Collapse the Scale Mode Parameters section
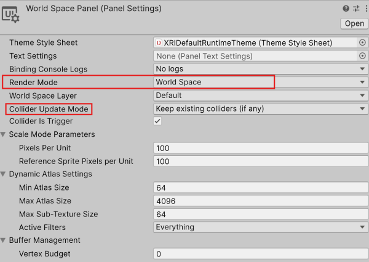 (x=4, y=134)
